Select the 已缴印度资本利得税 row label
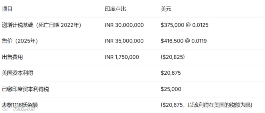Image resolution: width=265 pixels, height=113 pixels. click(25, 89)
